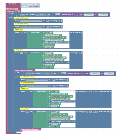Image resolution: width=119 pixels, height=136 pixels.
Task: Tick mit Verzögerung on the first Ansage Wz ssml block
Action: (81, 32)
